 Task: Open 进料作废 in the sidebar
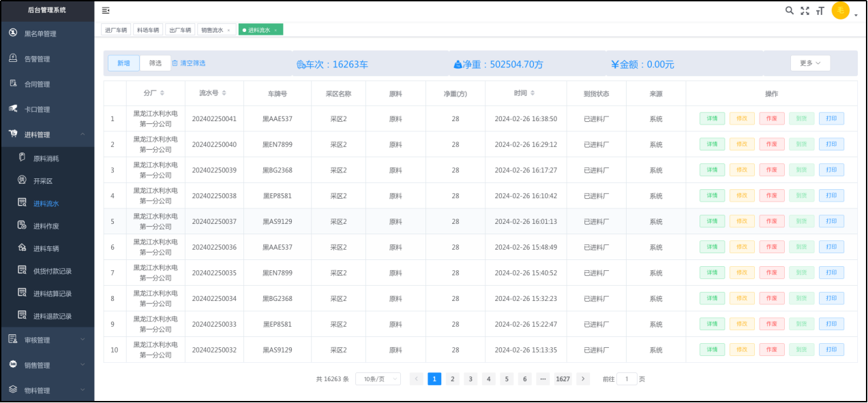tap(47, 225)
